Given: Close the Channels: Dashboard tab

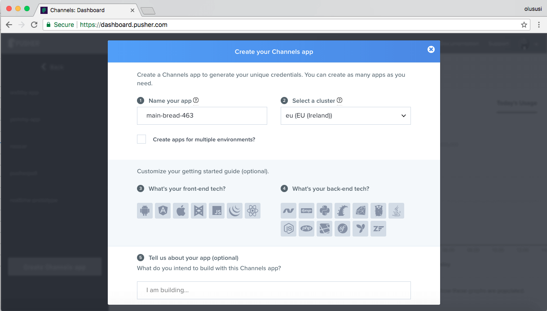Looking at the screenshot, I should 132,10.
